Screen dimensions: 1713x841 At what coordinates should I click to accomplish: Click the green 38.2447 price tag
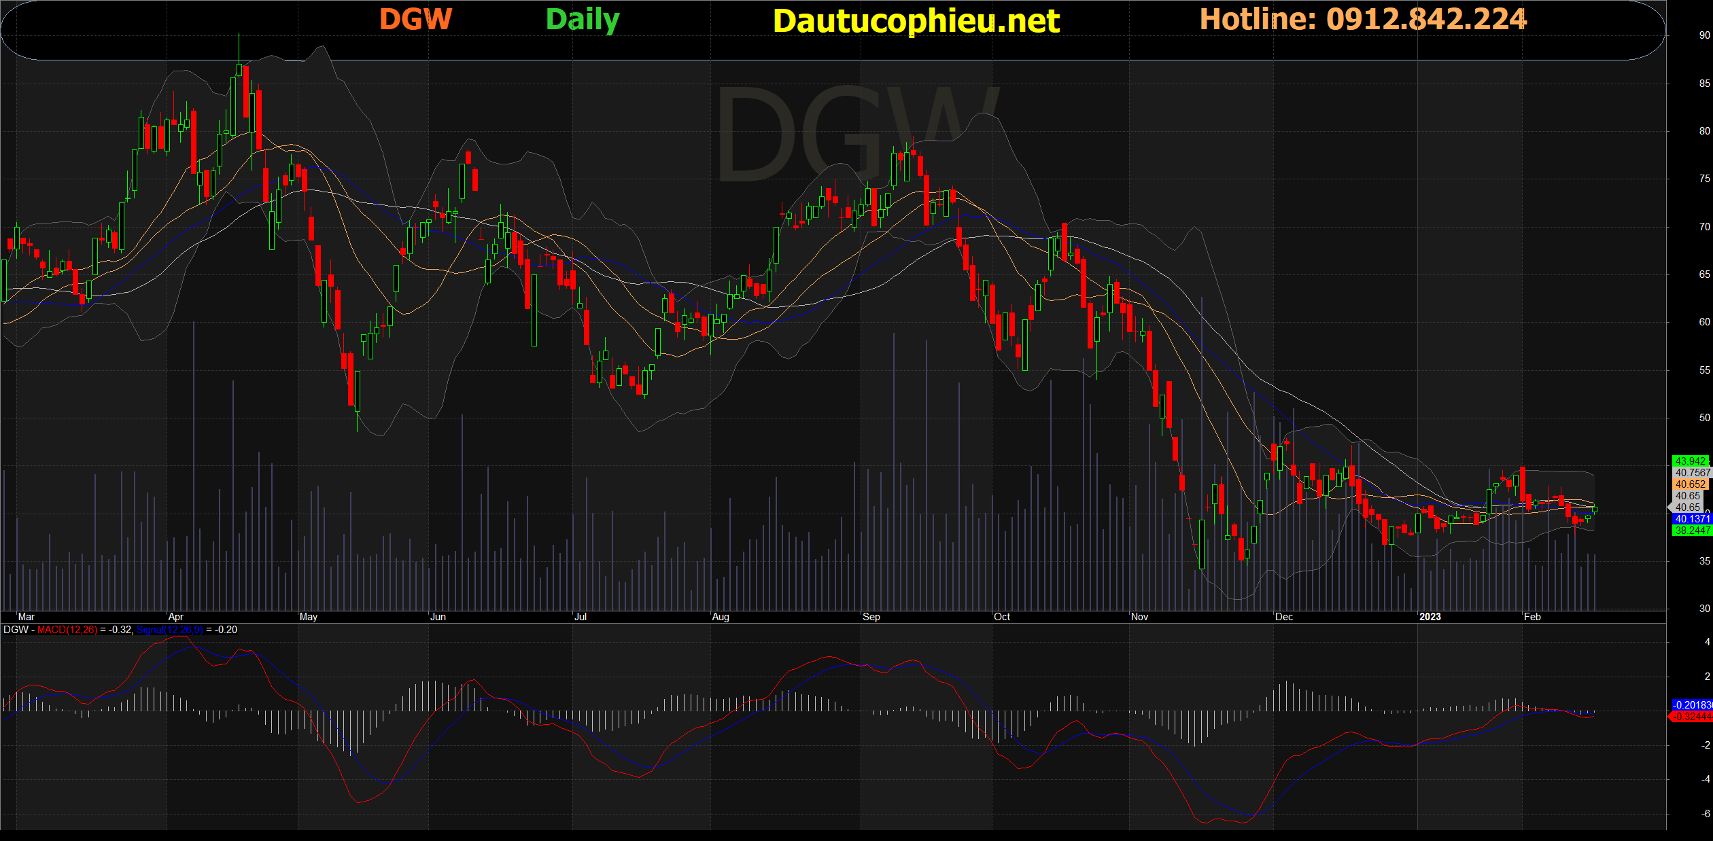click(x=1691, y=531)
